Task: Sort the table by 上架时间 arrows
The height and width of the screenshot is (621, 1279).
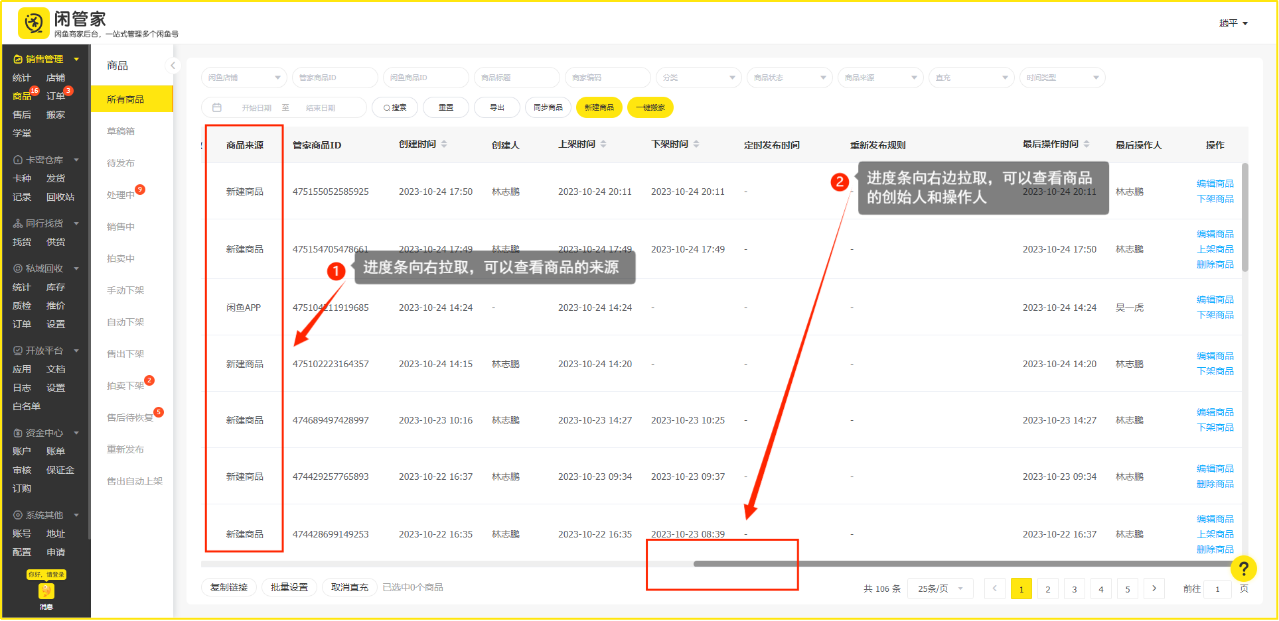Action: tap(603, 144)
